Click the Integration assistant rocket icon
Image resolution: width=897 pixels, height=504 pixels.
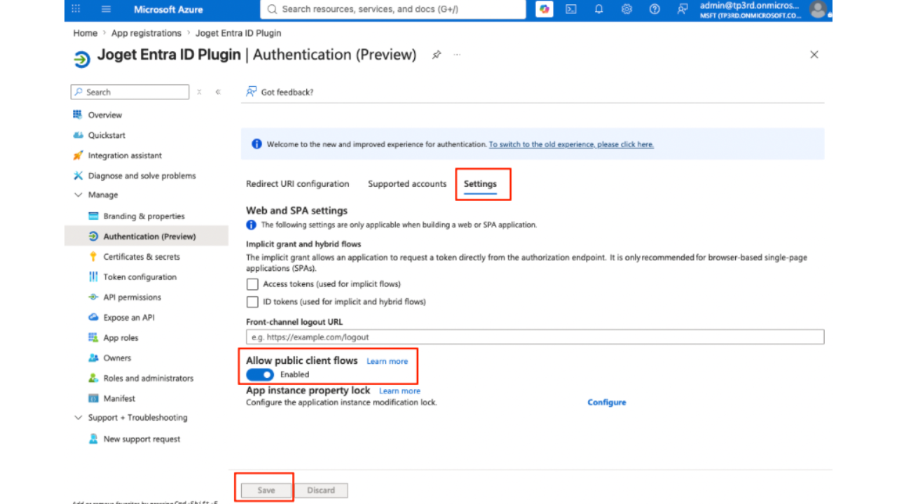point(78,155)
